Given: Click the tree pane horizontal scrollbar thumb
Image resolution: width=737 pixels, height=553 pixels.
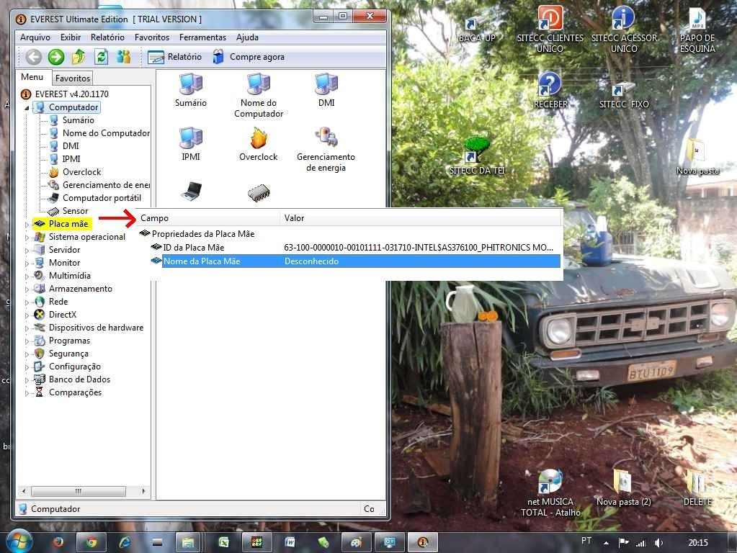Looking at the screenshot, I should (x=78, y=491).
